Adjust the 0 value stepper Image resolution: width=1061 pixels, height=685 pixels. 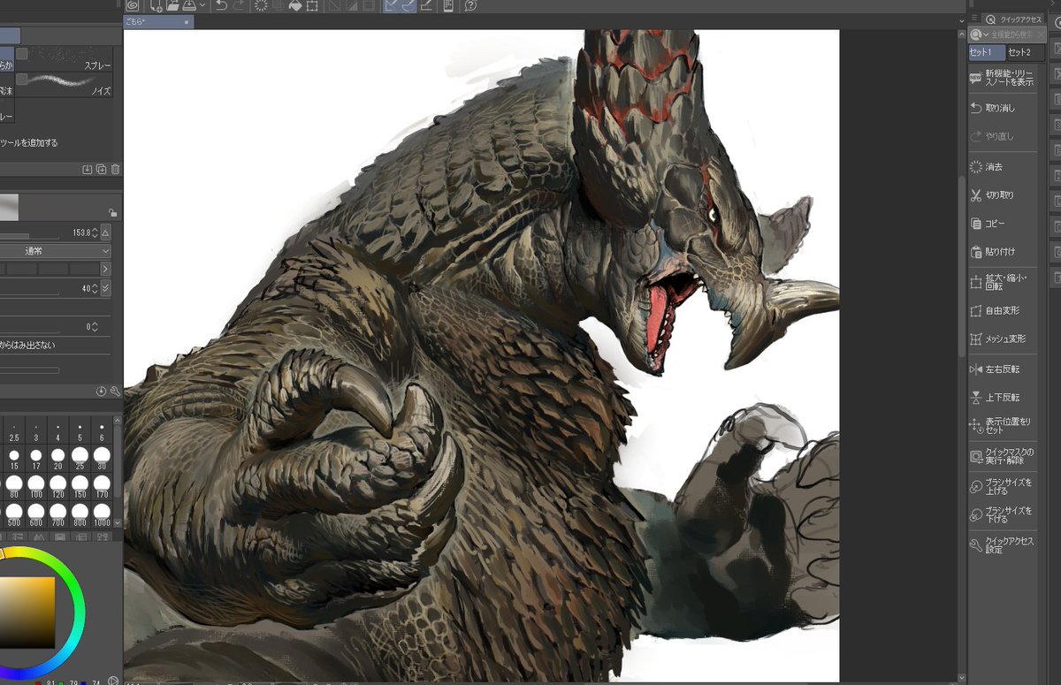click(x=95, y=327)
